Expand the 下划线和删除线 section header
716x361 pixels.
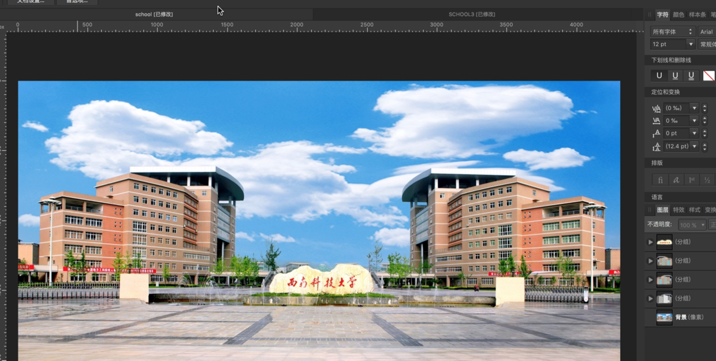[680, 60]
